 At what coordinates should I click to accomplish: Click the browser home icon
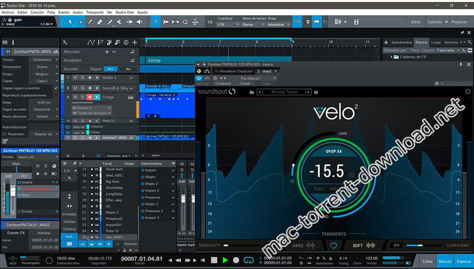(x=386, y=42)
